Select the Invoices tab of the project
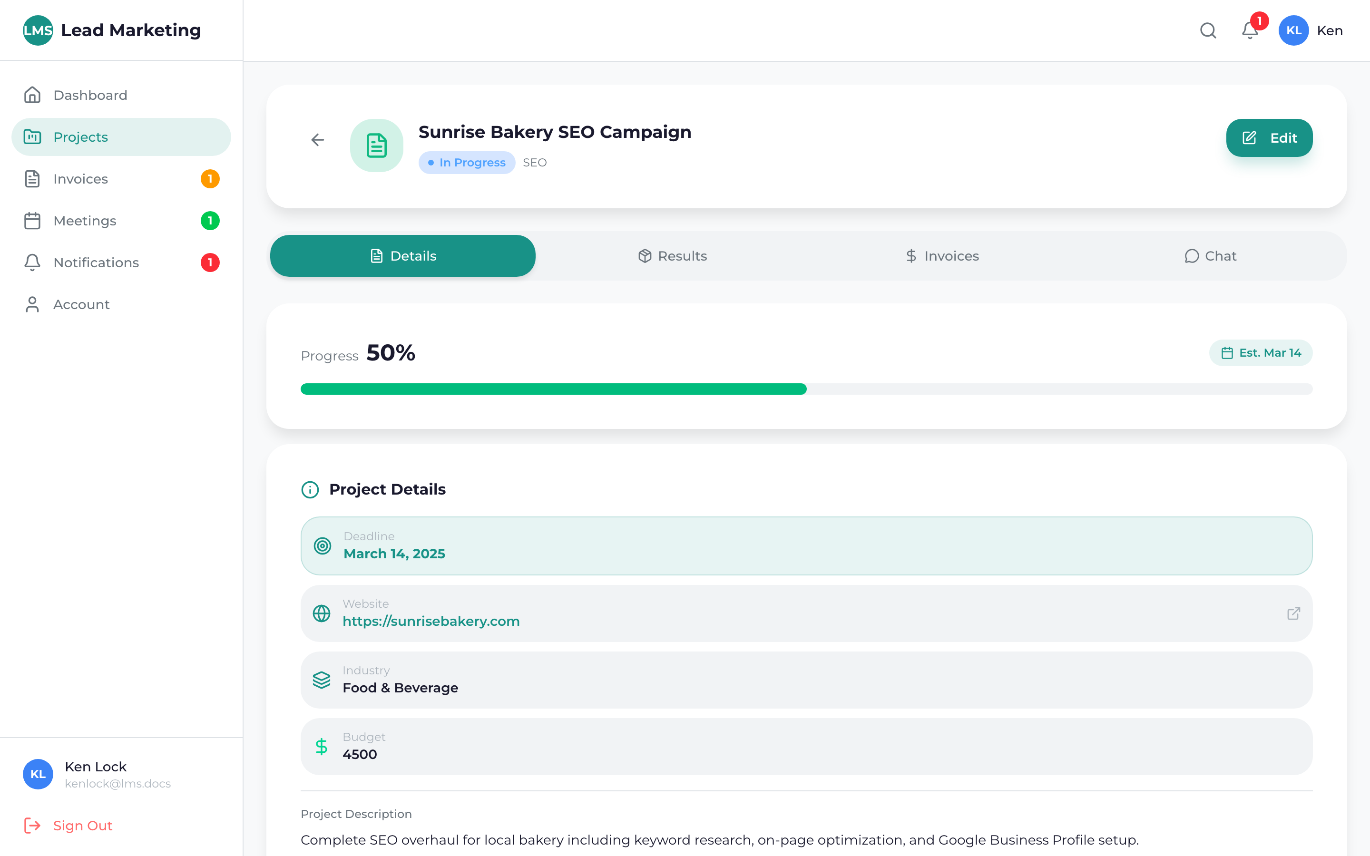 pos(941,255)
